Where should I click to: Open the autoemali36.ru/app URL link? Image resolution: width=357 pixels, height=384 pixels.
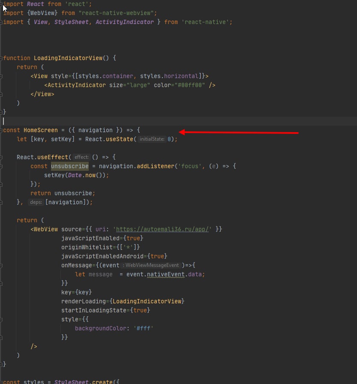coord(162,229)
